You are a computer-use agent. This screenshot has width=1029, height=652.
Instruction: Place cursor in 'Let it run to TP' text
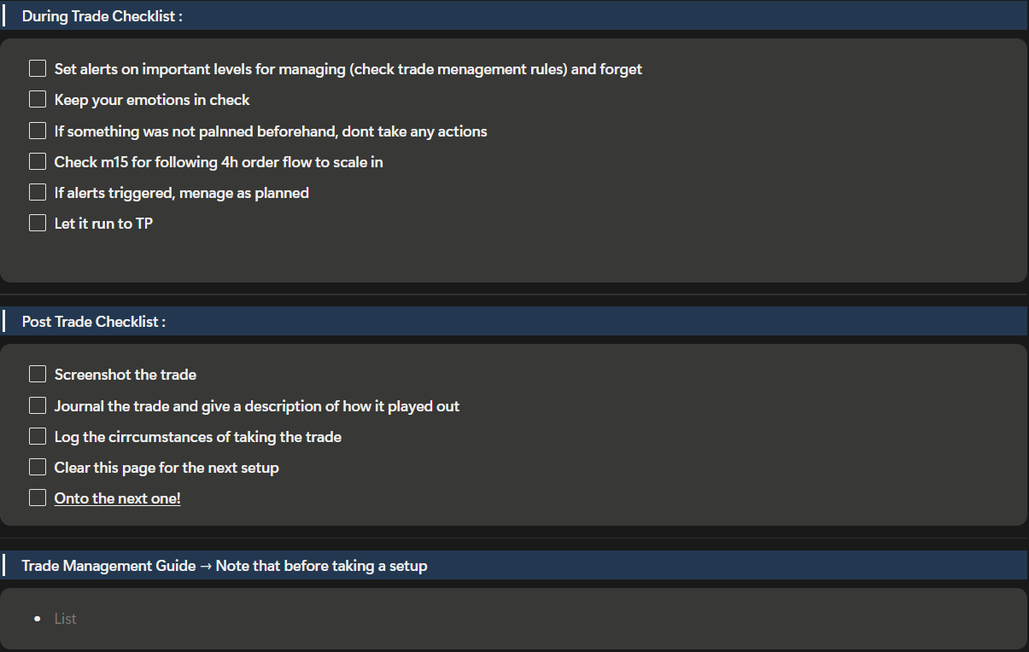pos(103,224)
